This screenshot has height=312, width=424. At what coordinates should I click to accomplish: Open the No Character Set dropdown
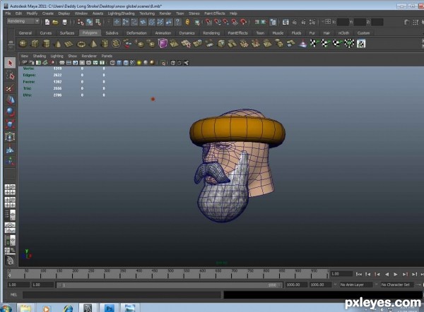(x=396, y=284)
